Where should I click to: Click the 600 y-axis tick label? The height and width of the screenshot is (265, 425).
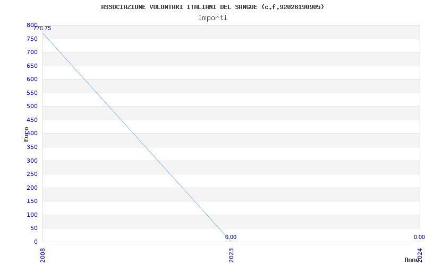[x=32, y=79]
